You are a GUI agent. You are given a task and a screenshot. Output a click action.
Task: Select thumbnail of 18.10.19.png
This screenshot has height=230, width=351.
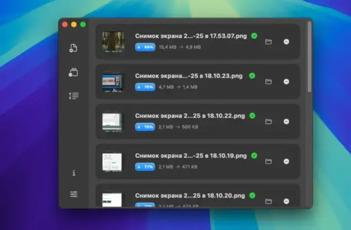click(112, 162)
